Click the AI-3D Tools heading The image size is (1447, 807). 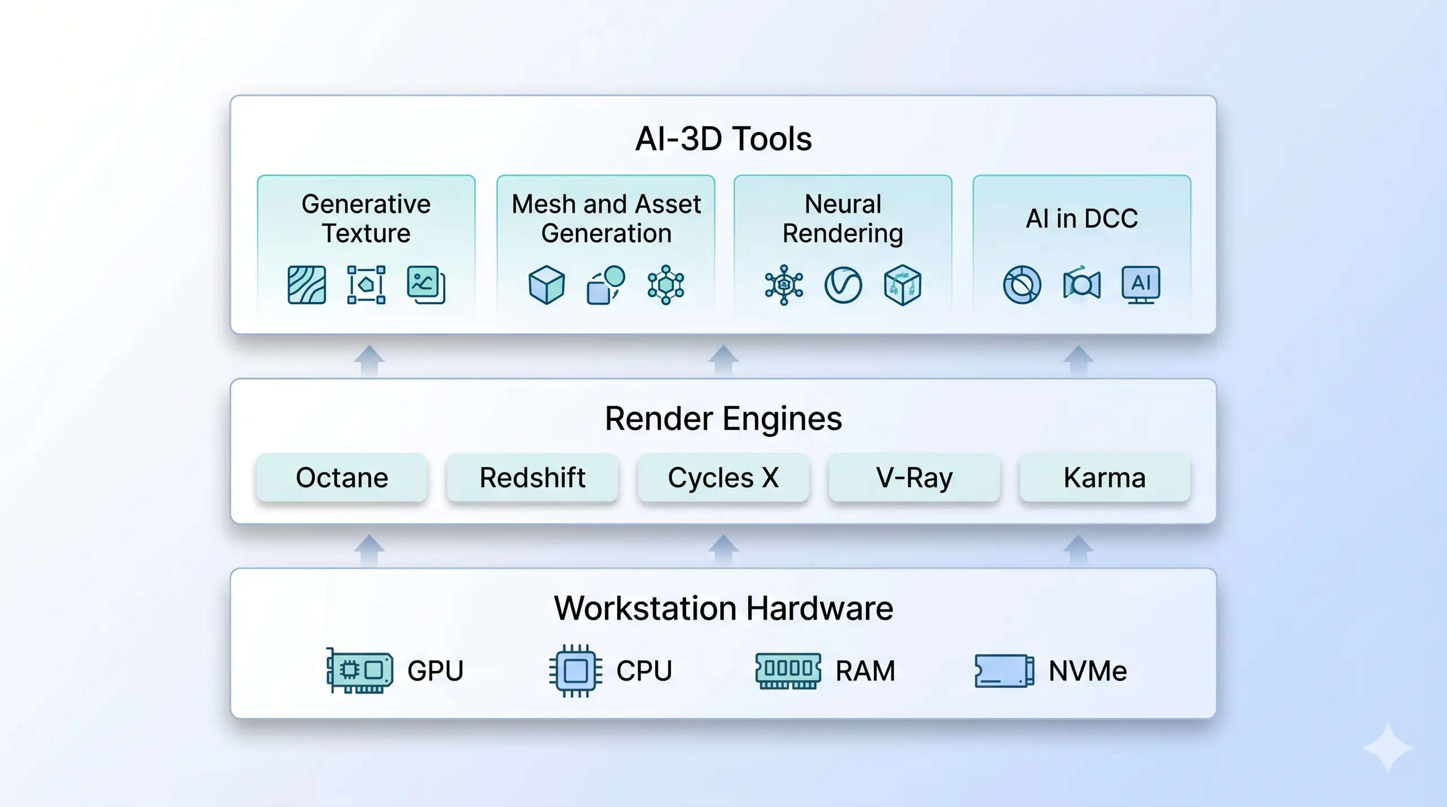tap(723, 139)
